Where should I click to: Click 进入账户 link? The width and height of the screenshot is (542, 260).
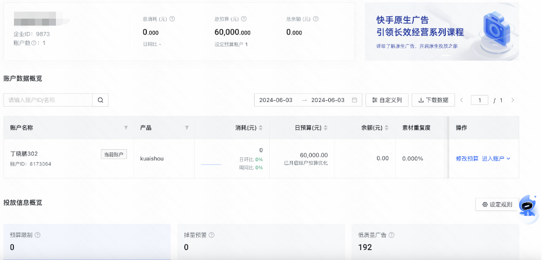493,159
